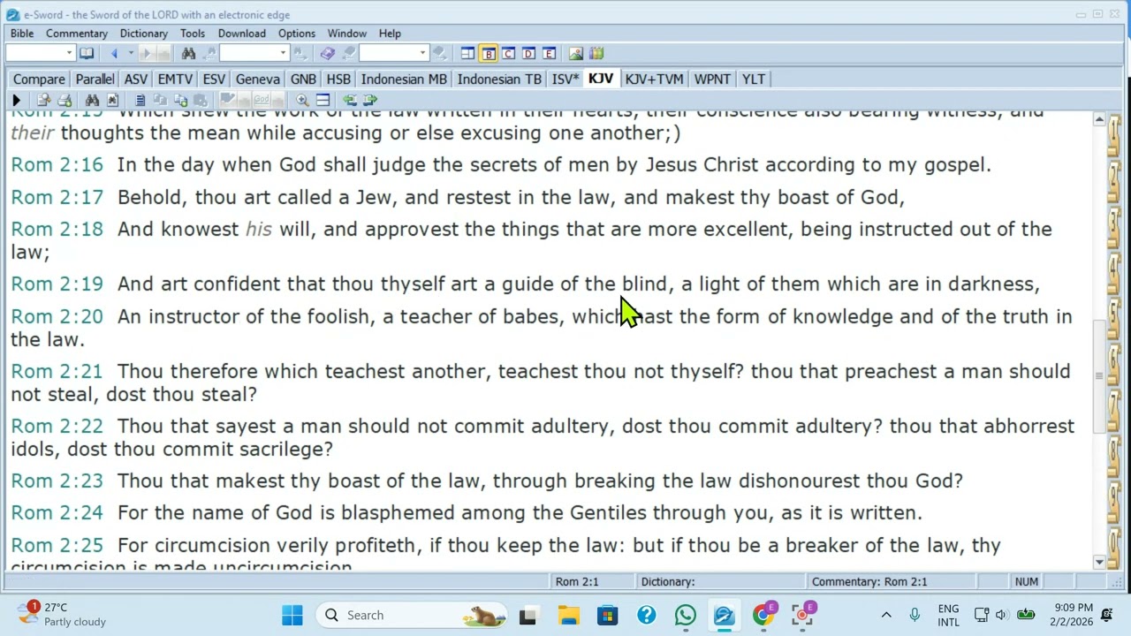
Task: Select the Geneva translation tab
Action: 258,79
